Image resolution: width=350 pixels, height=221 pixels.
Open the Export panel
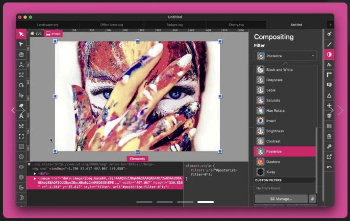click(x=329, y=157)
